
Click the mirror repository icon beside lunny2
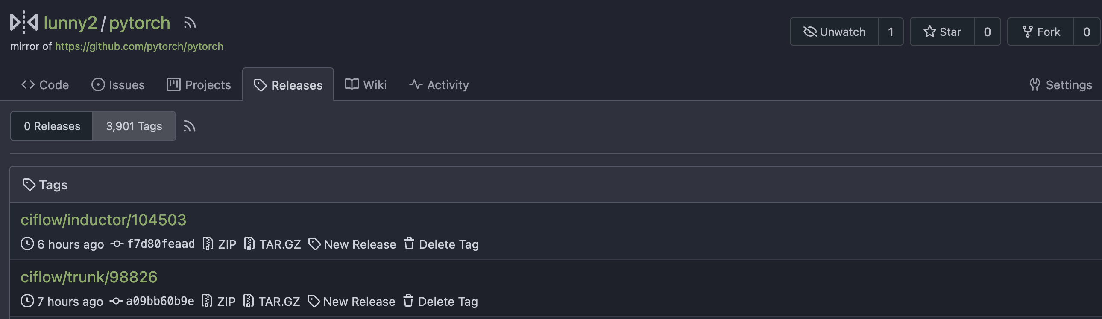[x=24, y=22]
